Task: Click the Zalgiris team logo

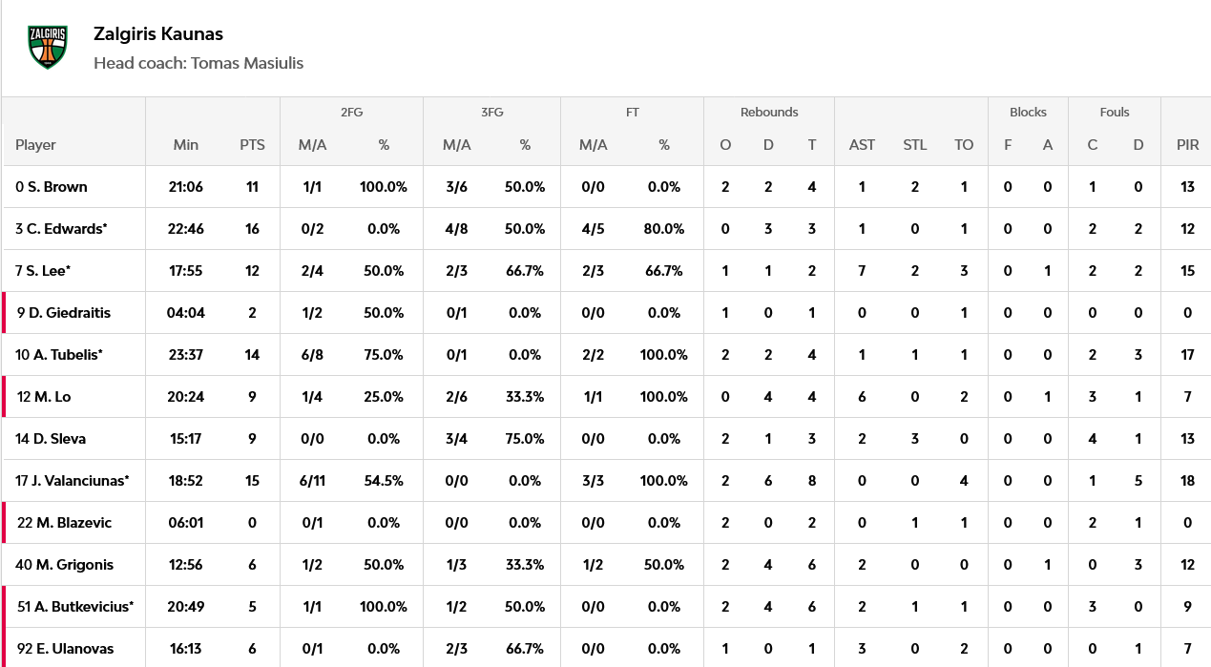Action: tap(48, 47)
